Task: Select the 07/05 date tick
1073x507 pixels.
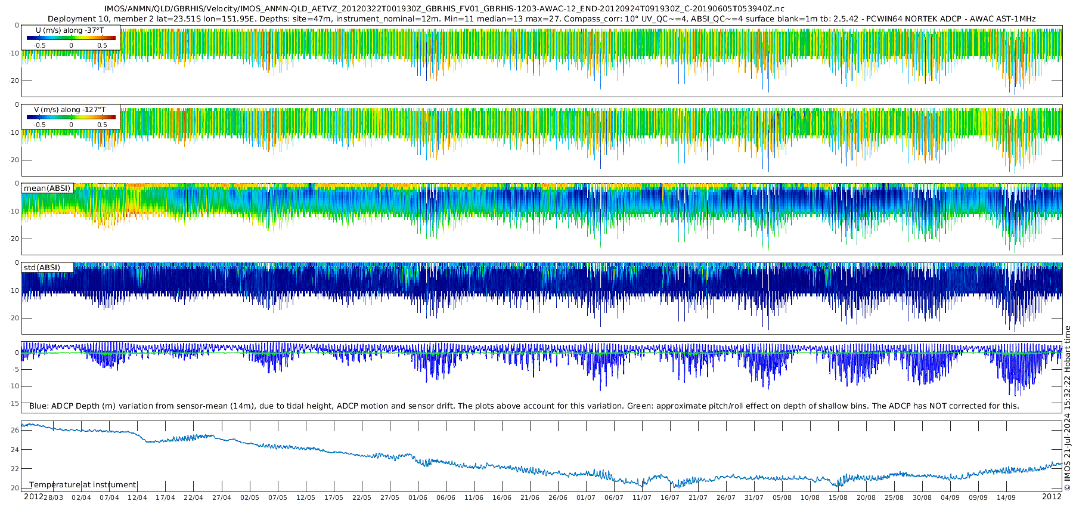Action: 277,497
